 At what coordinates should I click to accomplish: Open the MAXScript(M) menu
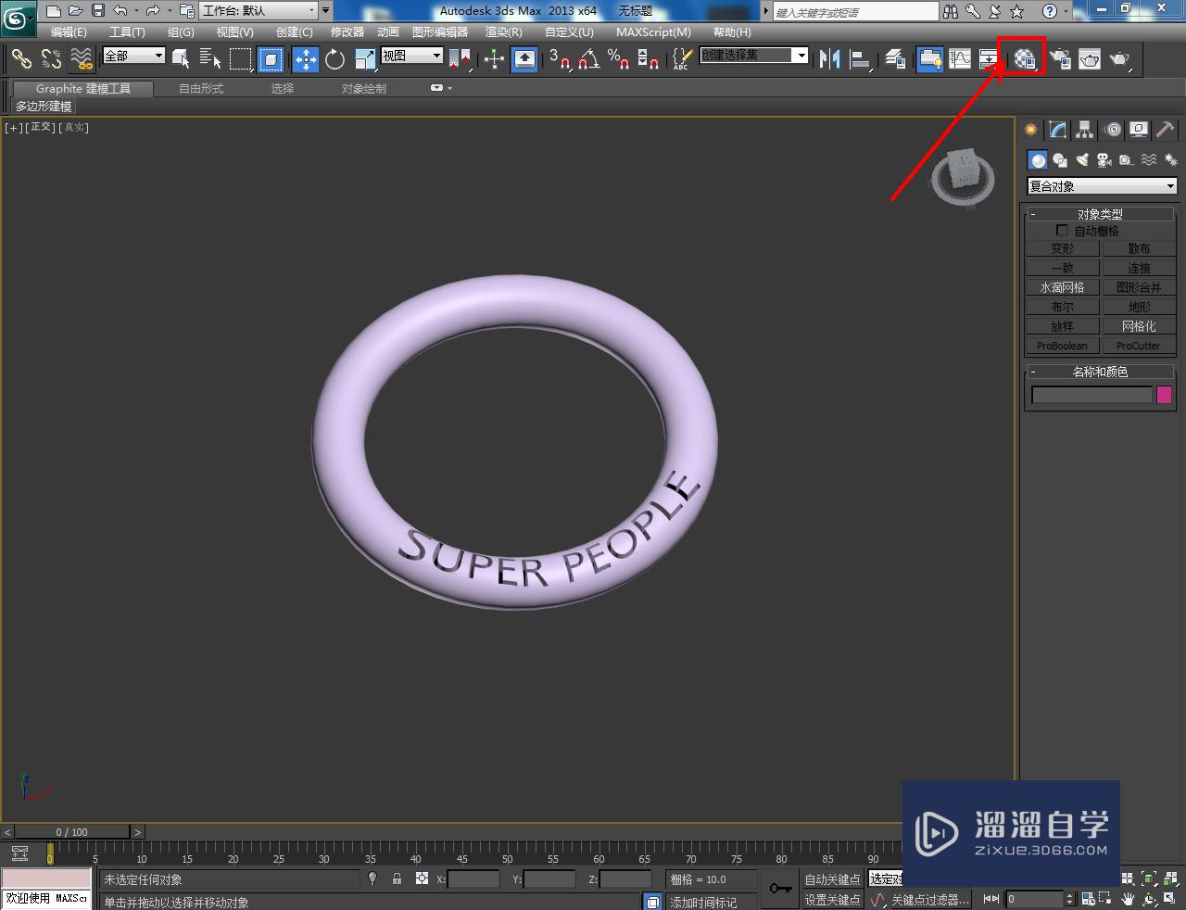click(653, 32)
